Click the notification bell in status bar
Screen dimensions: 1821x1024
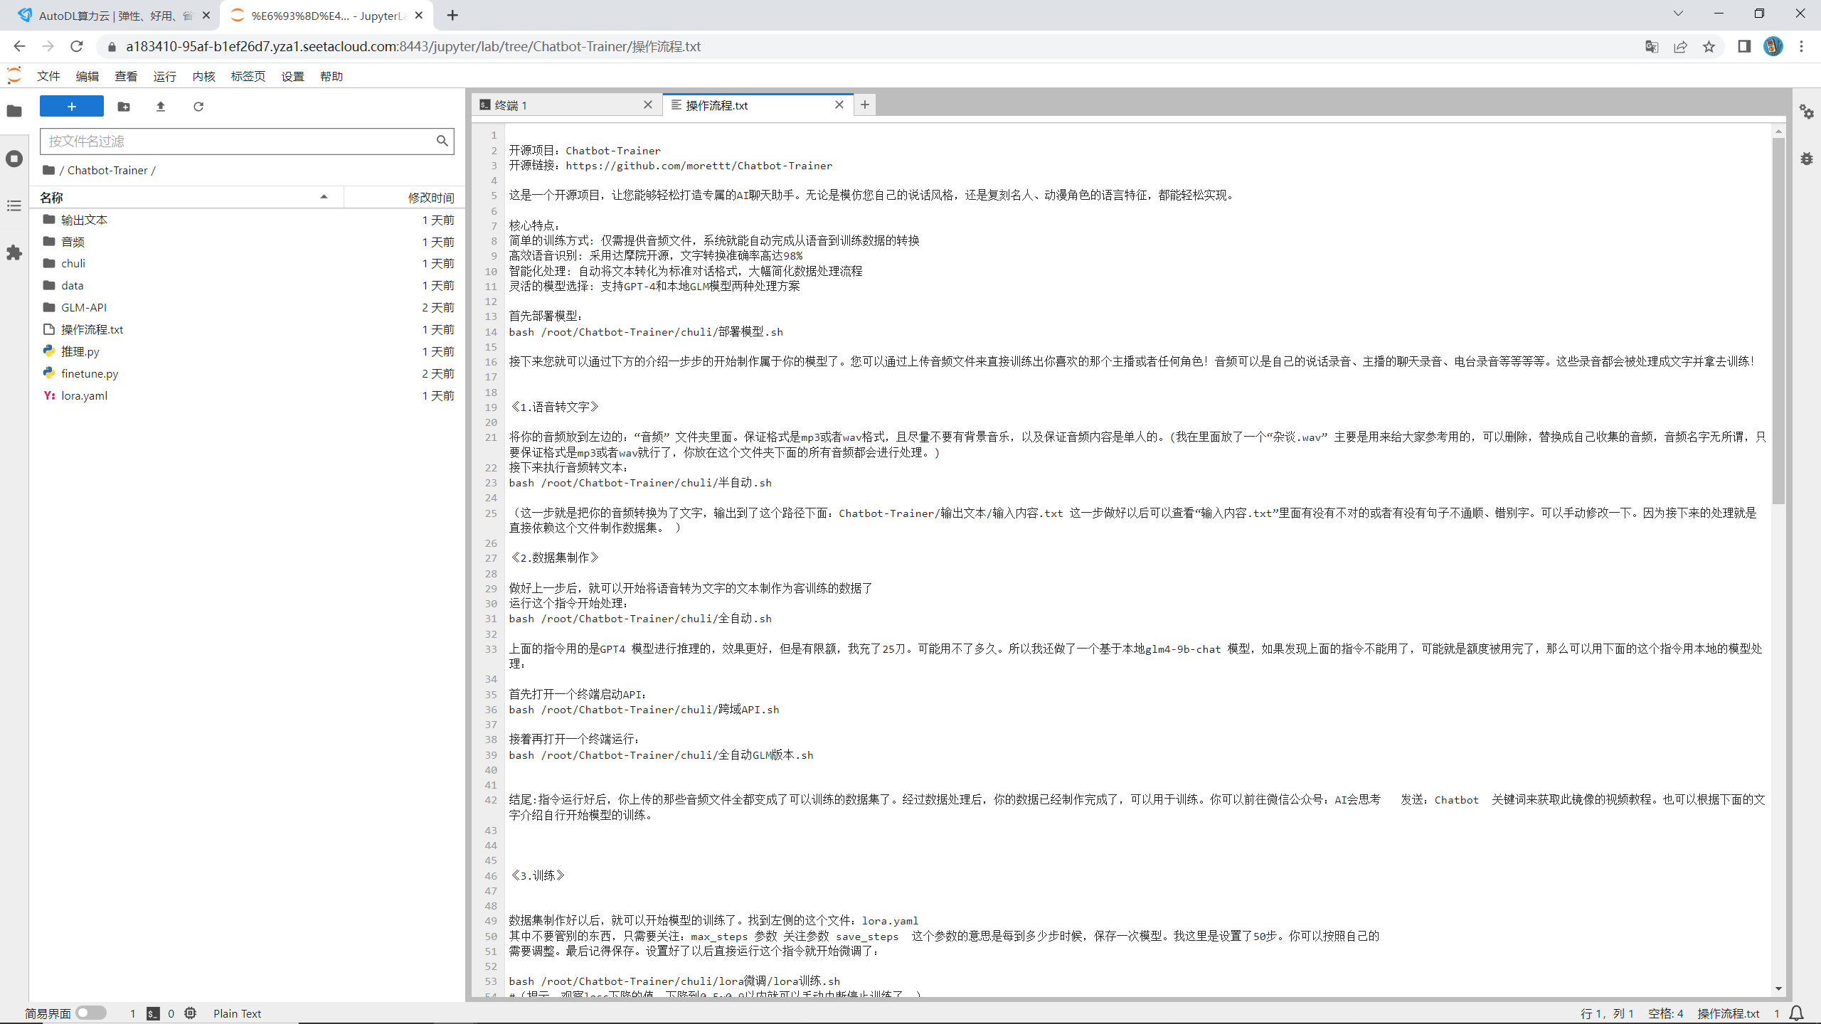click(x=1796, y=1013)
